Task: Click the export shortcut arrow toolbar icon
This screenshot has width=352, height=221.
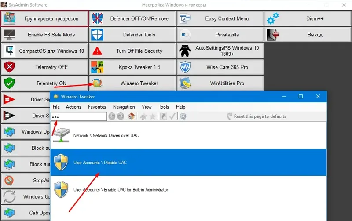Action: 163,116
